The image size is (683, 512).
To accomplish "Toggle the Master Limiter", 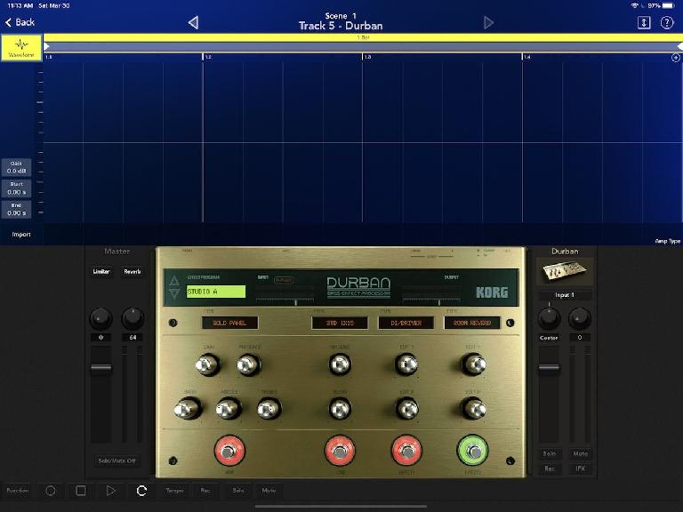I will [x=101, y=272].
